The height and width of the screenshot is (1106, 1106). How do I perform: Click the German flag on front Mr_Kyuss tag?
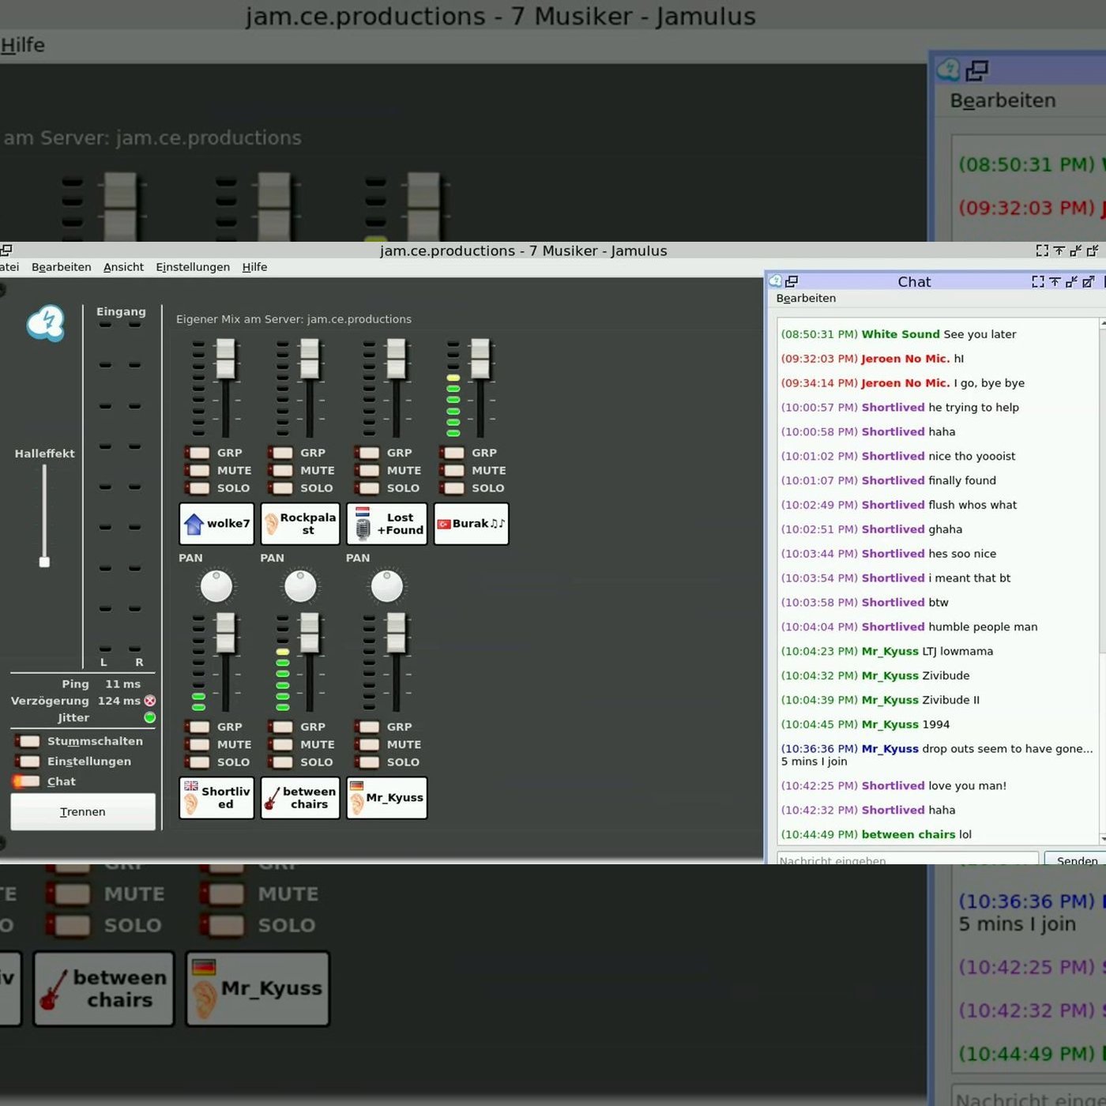[x=356, y=785]
